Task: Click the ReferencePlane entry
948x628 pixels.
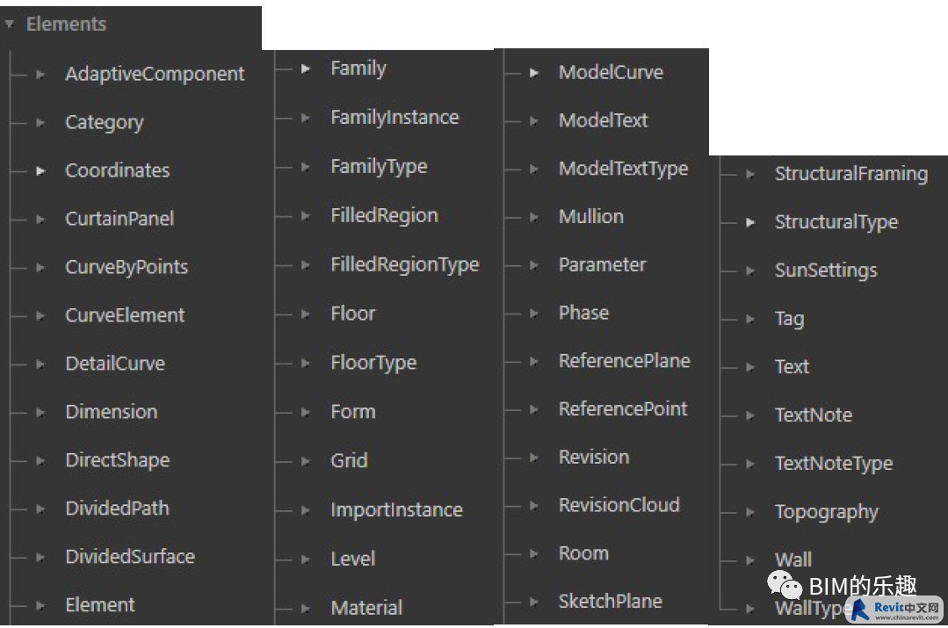Action: coord(625,361)
